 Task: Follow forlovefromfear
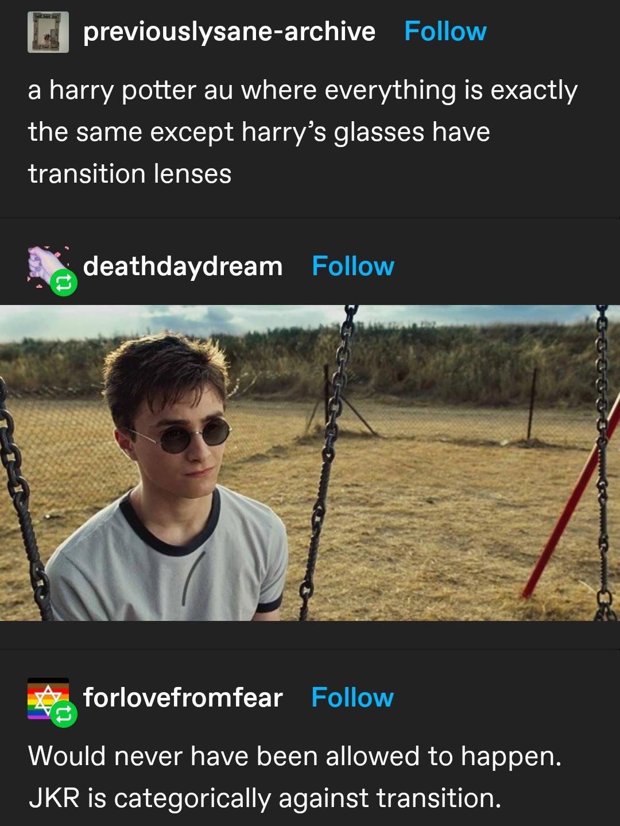pos(352,697)
